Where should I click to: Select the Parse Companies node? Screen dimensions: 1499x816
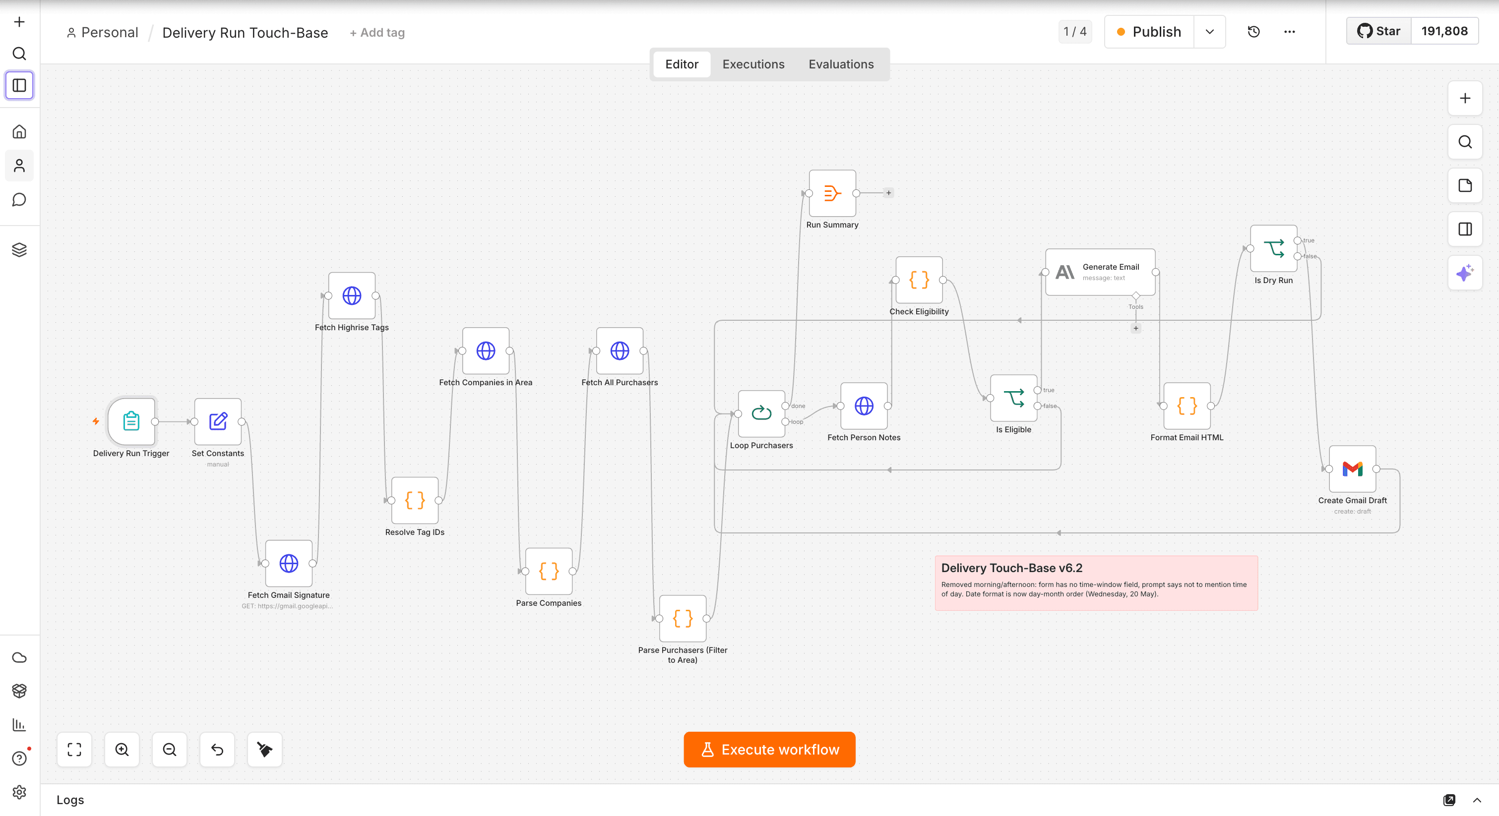(x=548, y=571)
